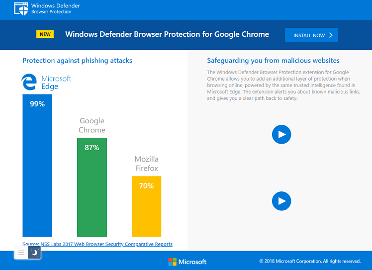This screenshot has width=372, height=270.
Task: Play the upper video
Action: pos(281,134)
